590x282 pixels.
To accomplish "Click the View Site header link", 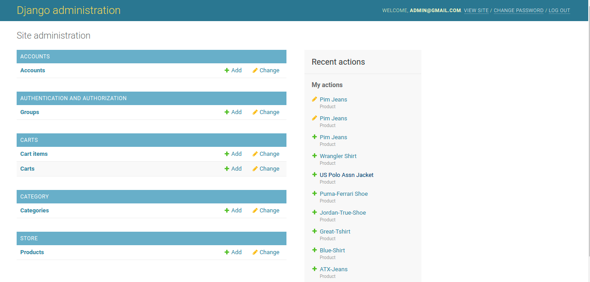I will tap(476, 10).
